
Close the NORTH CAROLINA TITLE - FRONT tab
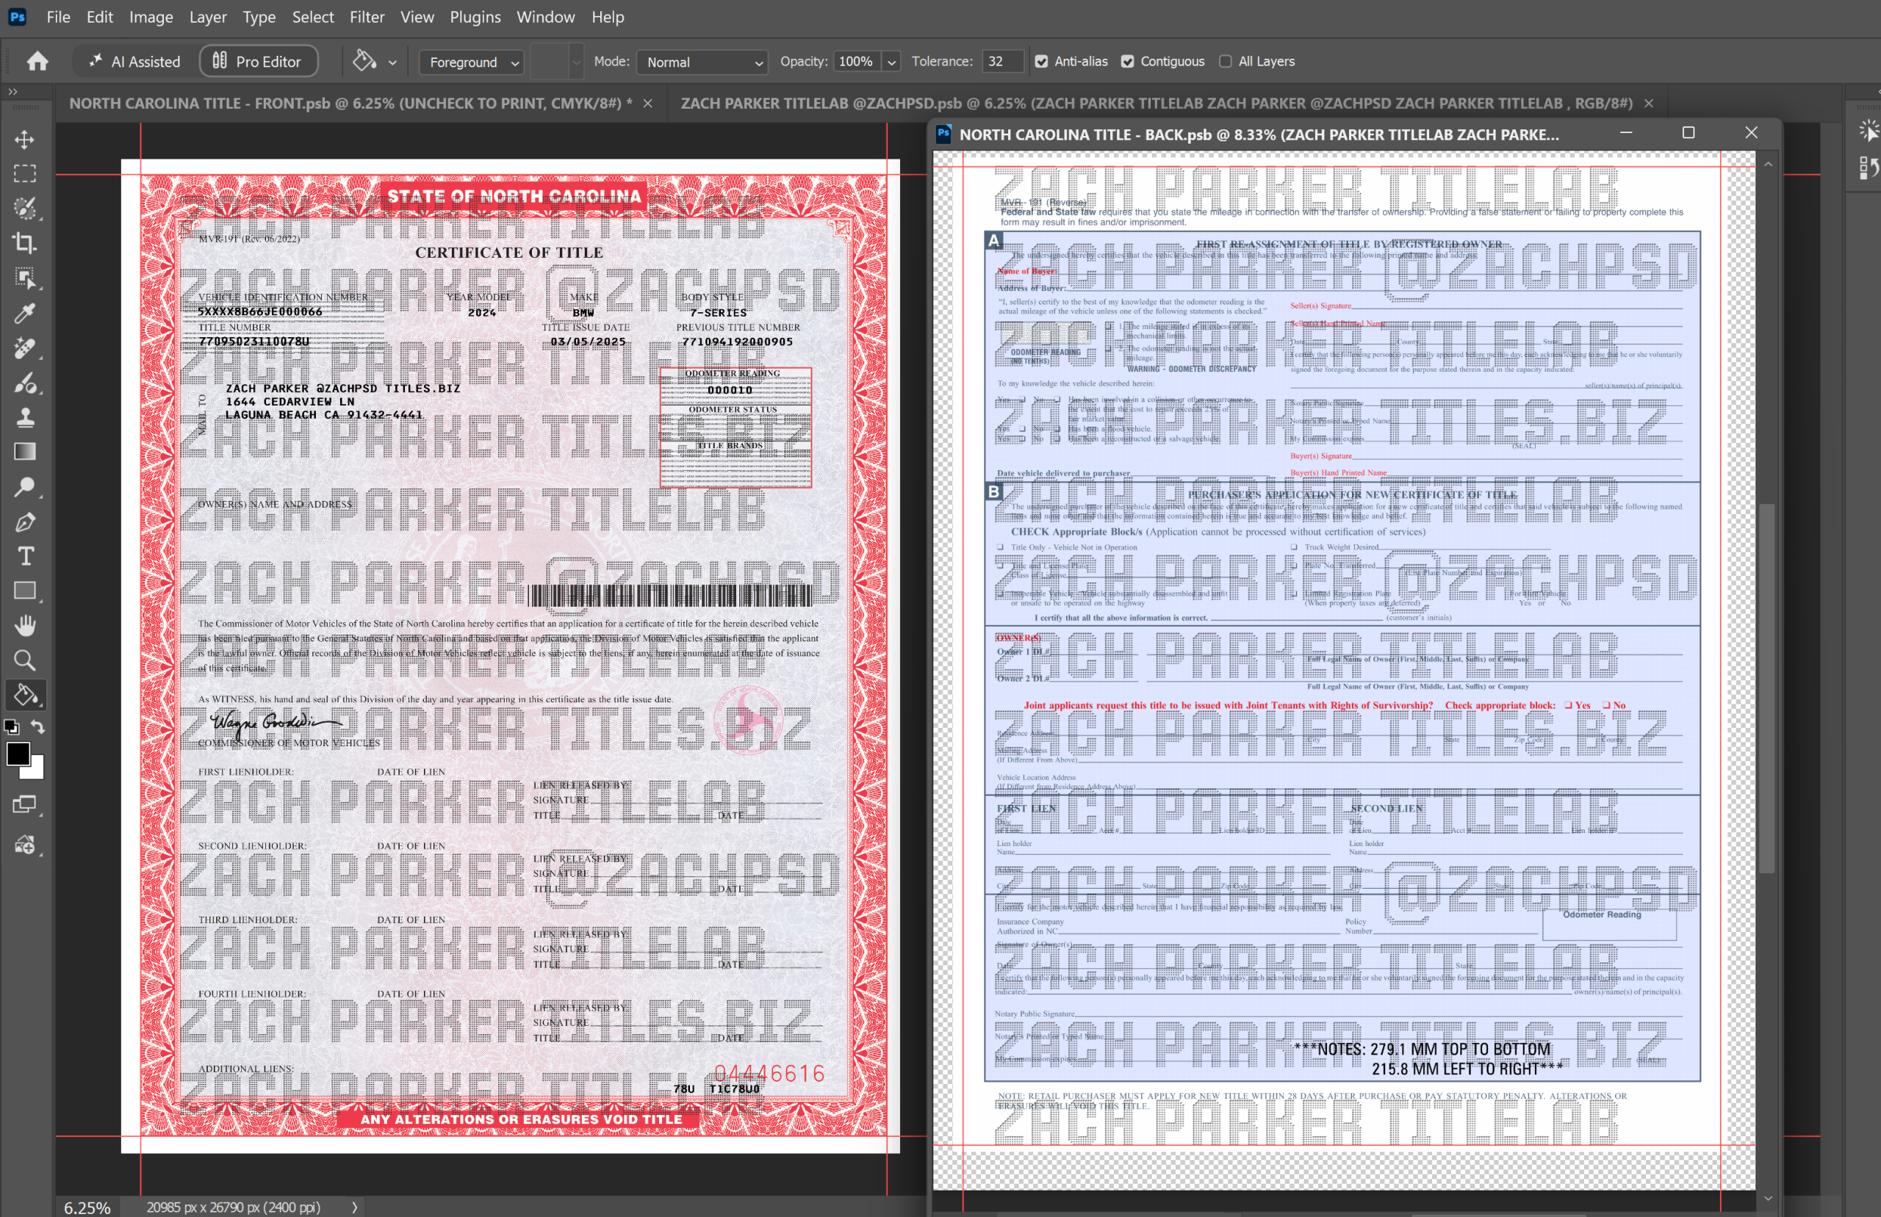click(648, 104)
